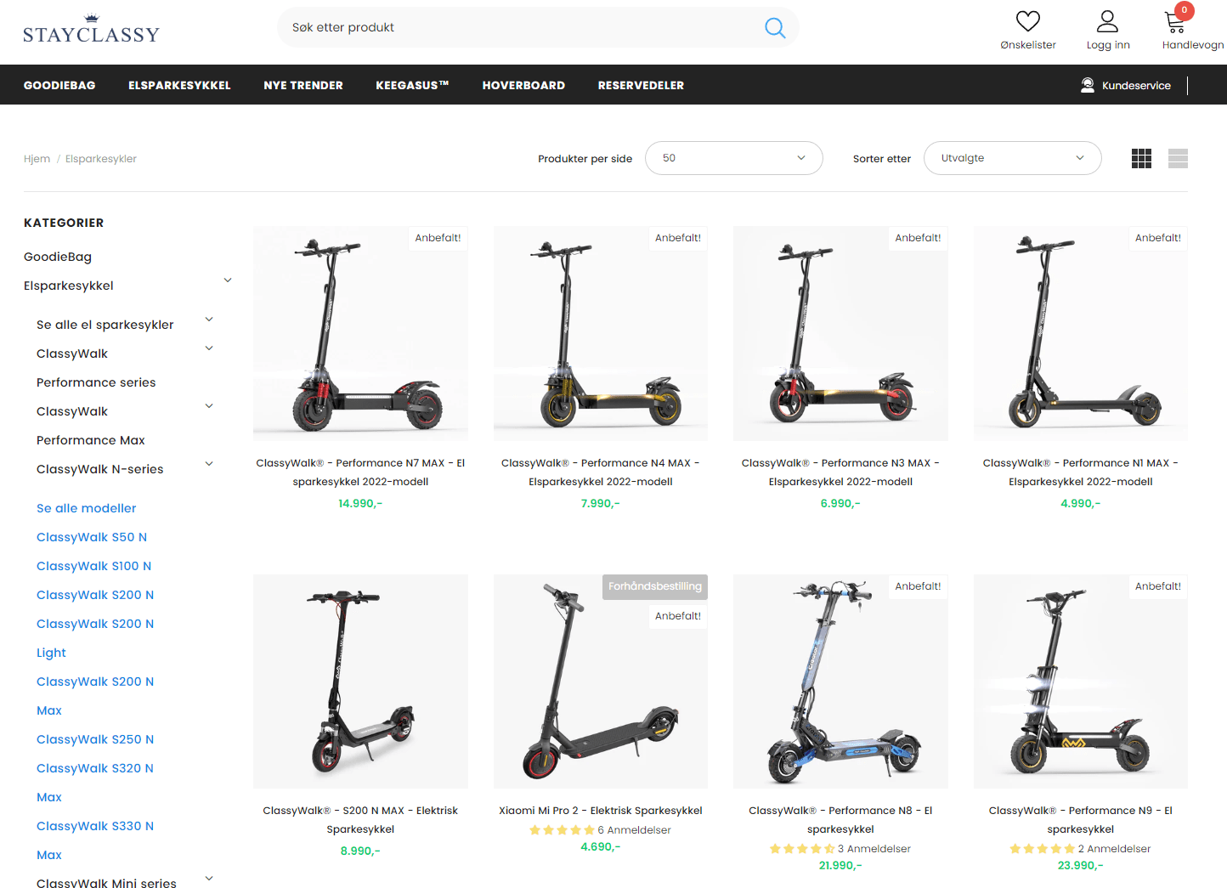The image size is (1227, 888).
Task: Open the wishlist heart icon
Action: pyautogui.click(x=1027, y=21)
